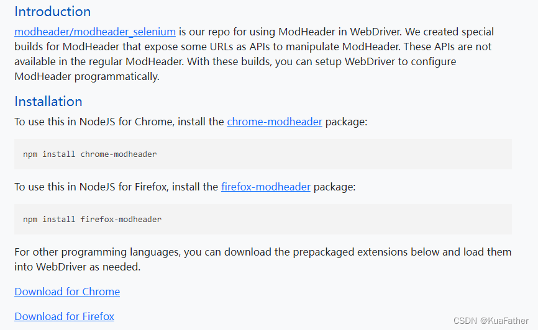Image resolution: width=538 pixels, height=330 pixels.
Task: Open the modheader/modheader_selenium repo link
Action: (x=95, y=32)
